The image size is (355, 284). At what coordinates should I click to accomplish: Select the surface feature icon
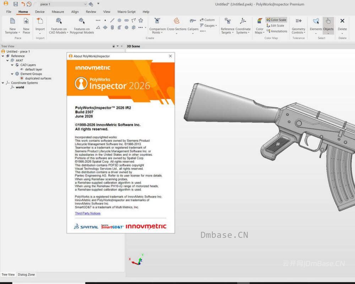pyautogui.click(x=133, y=27)
